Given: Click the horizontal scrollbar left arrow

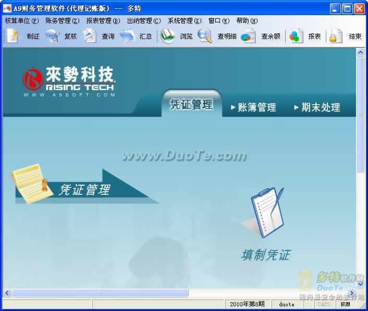Looking at the screenshot, I should point(7,293).
